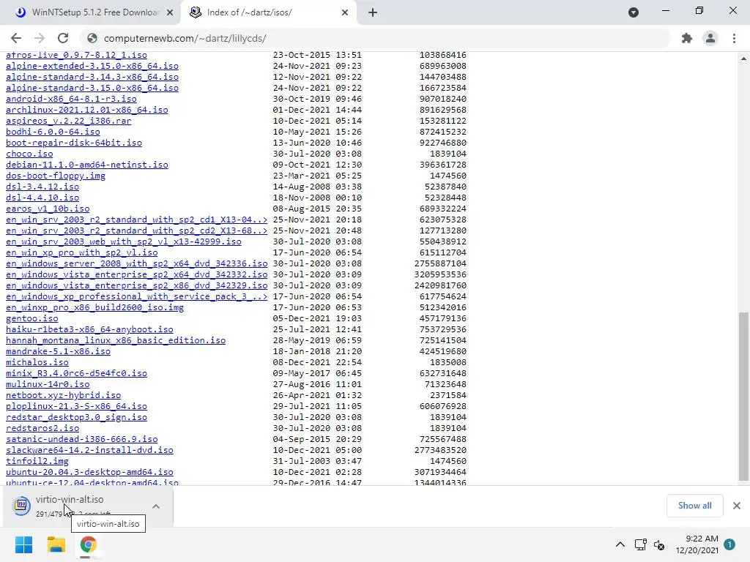Close the downloads bar
This screenshot has height=562, width=750.
[x=737, y=506]
